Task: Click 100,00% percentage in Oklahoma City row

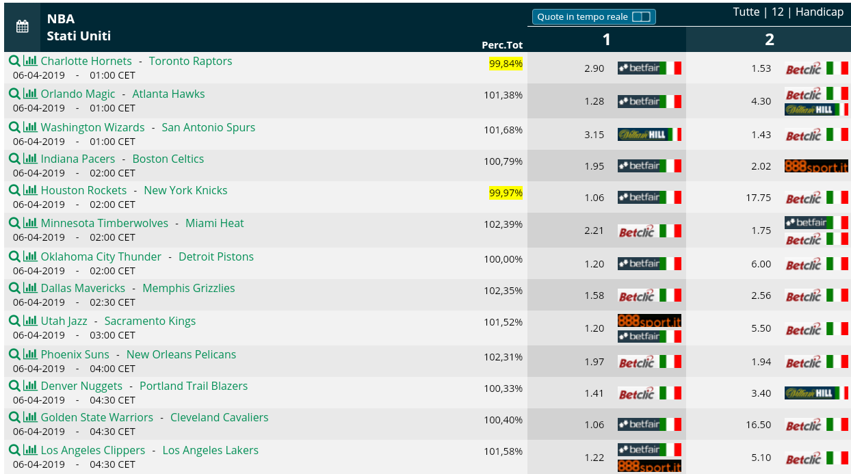Action: 503,259
